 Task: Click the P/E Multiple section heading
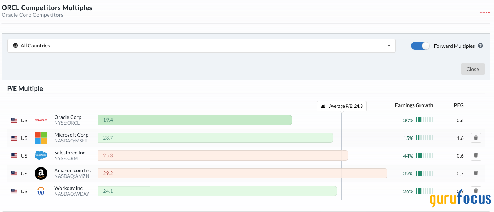(x=25, y=88)
